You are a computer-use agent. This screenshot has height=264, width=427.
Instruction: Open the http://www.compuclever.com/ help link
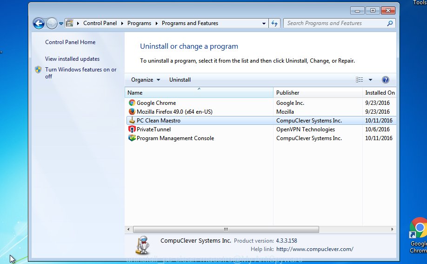click(314, 249)
